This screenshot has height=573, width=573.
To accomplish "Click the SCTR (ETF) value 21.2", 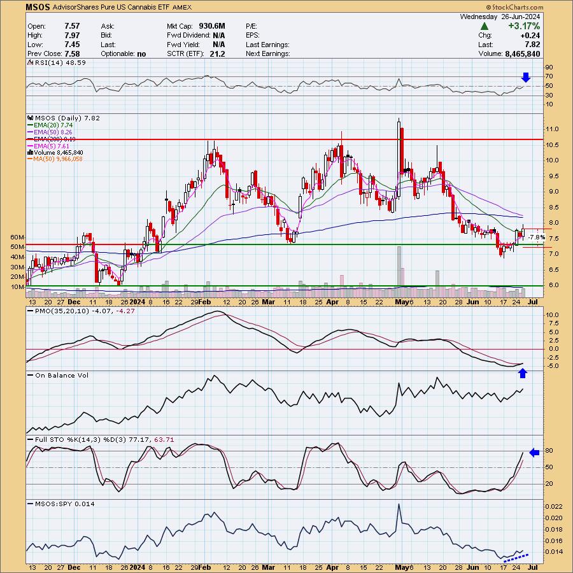I will coord(218,53).
